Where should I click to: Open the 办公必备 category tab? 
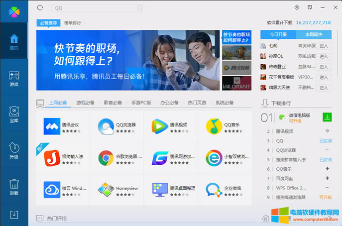[x=169, y=103]
